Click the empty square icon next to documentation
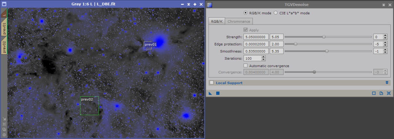Viewport: 394px width, 139px height. coord(374,93)
